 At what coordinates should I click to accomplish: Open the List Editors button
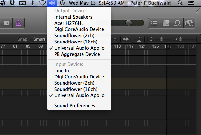(155, 23)
